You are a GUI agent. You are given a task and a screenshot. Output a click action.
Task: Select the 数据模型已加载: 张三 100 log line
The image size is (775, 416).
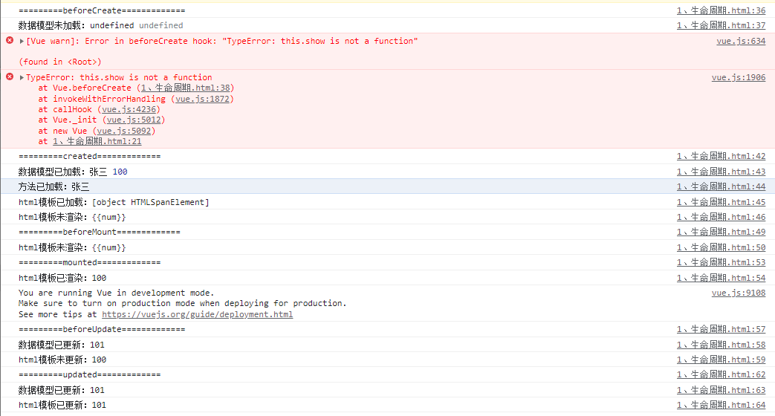point(73,172)
